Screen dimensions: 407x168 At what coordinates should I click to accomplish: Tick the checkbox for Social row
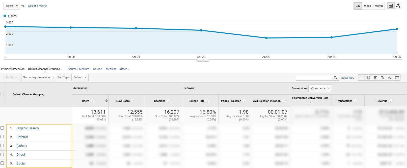point(2,163)
